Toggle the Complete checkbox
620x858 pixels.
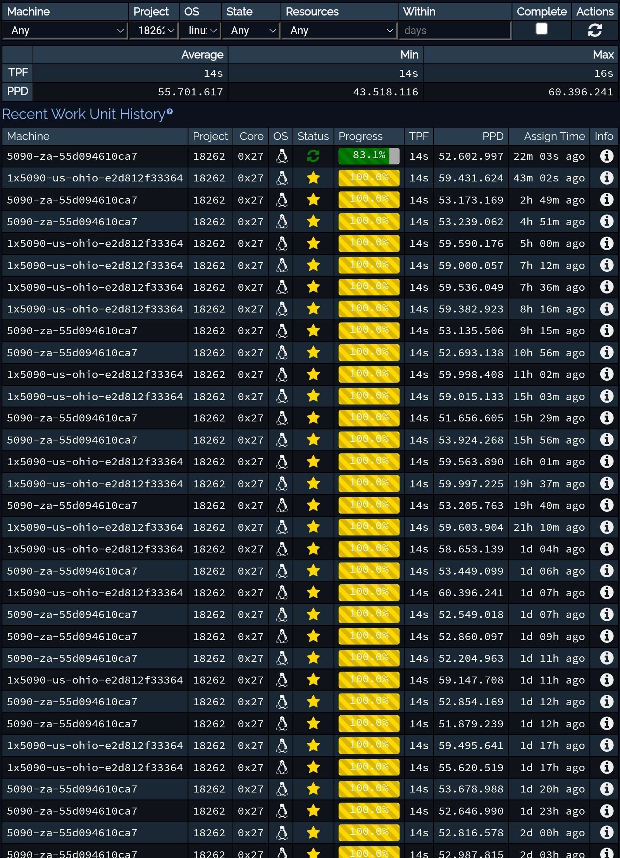pos(541,29)
